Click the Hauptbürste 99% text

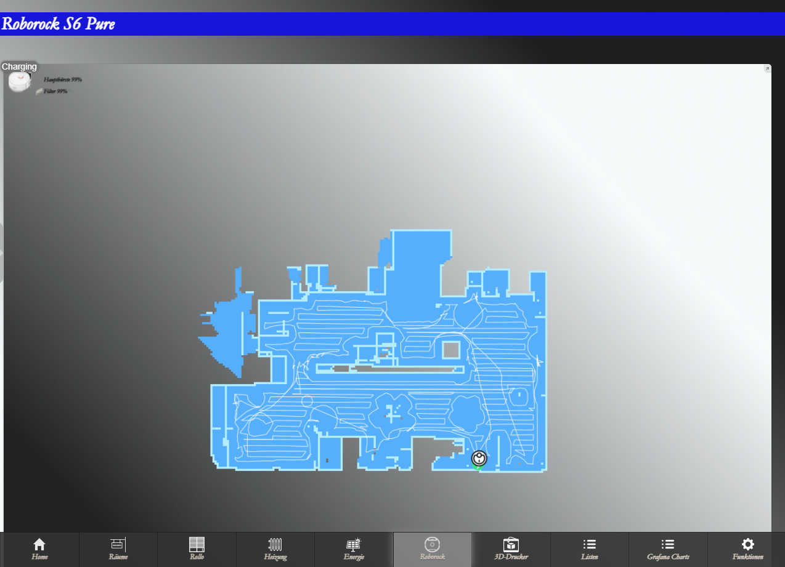tap(63, 79)
